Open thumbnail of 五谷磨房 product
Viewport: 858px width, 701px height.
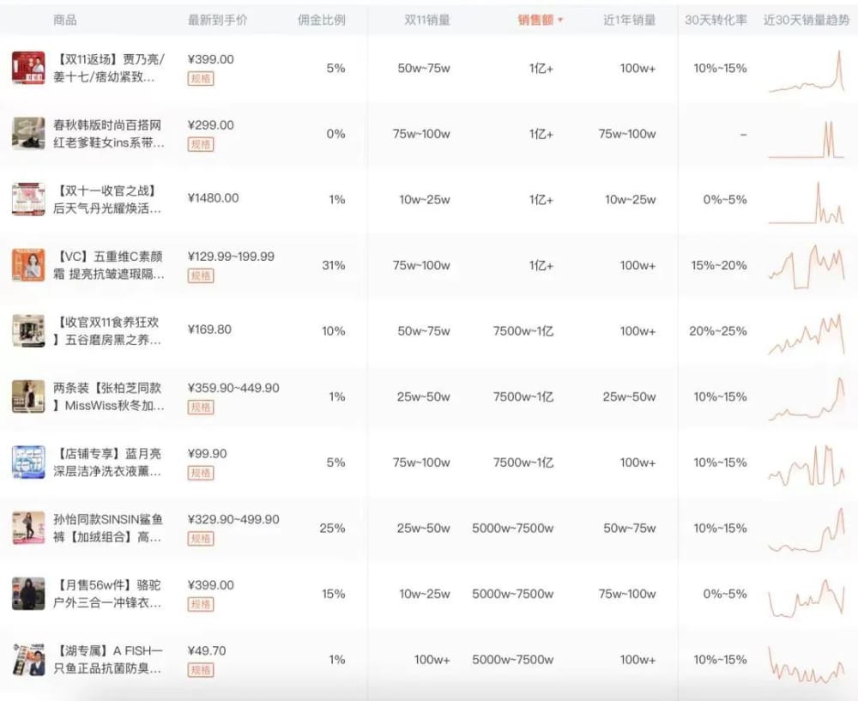click(28, 330)
